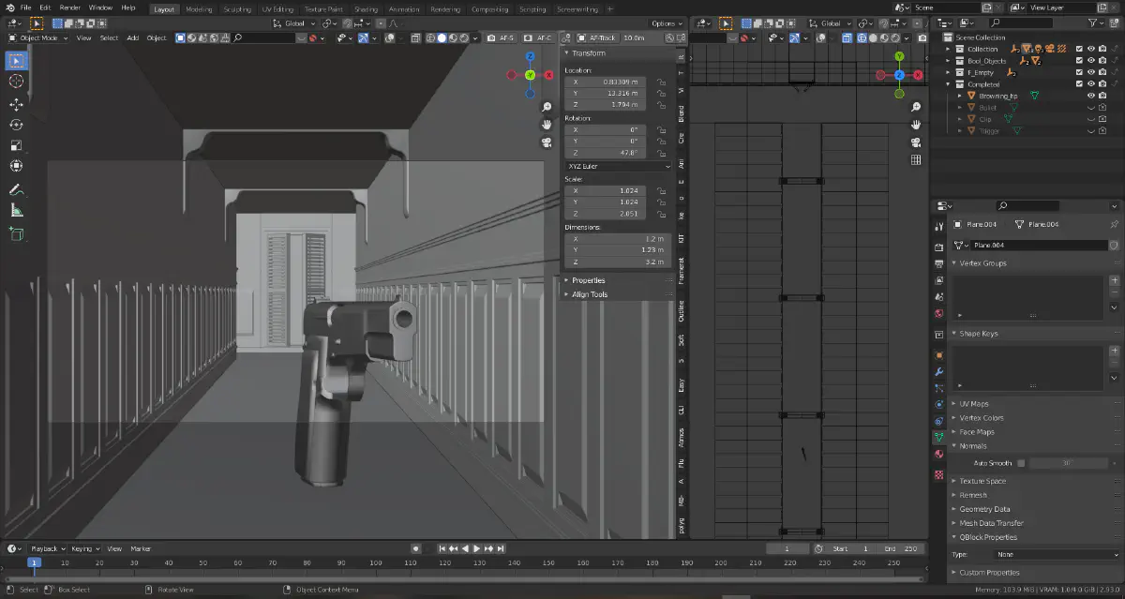
Task: Select the Move tool in the left toolbar
Action: [16, 104]
